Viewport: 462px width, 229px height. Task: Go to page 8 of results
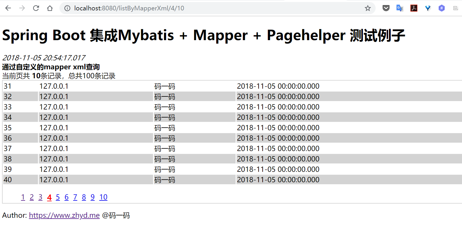tap(84, 197)
